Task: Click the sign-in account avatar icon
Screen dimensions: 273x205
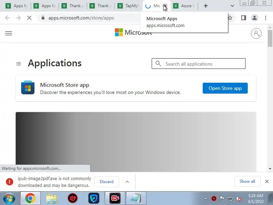Action: [256, 33]
